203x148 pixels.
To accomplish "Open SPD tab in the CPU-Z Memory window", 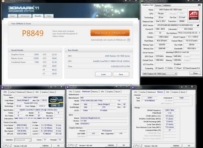I will [x=168, y=92].
